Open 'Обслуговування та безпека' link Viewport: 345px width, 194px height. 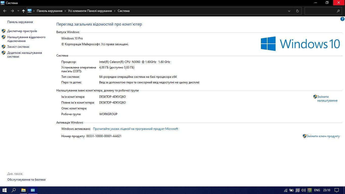pos(26,180)
